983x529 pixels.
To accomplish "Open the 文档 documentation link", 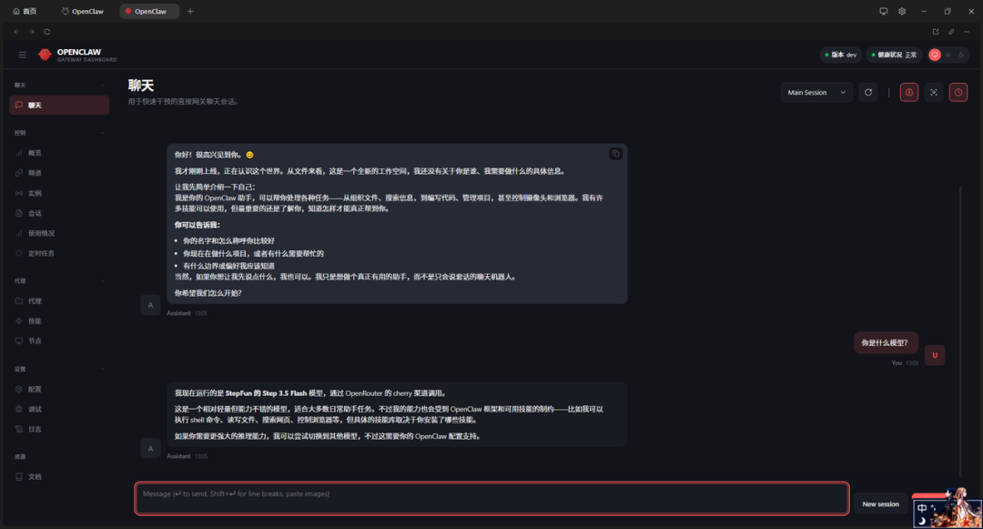I will coord(36,476).
